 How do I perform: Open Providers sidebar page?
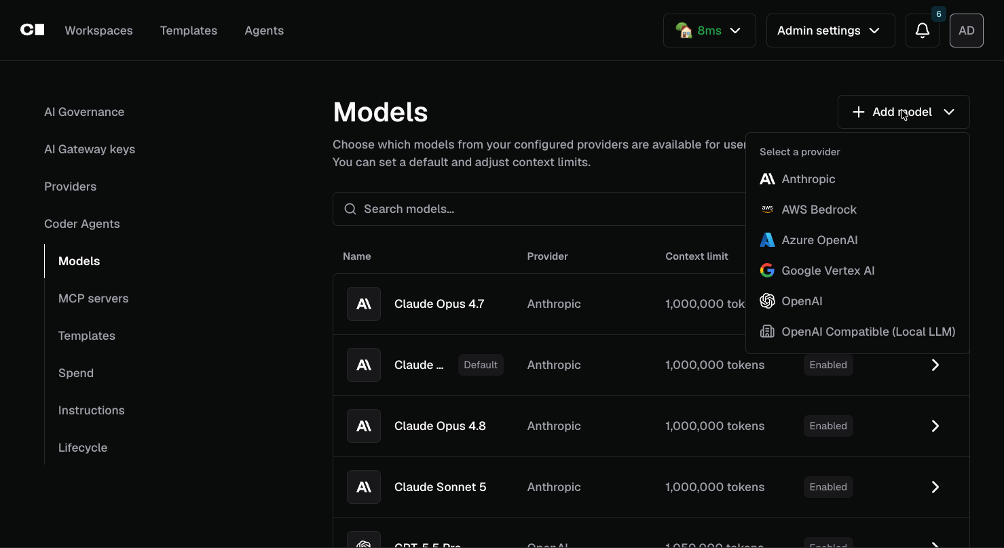tap(70, 187)
